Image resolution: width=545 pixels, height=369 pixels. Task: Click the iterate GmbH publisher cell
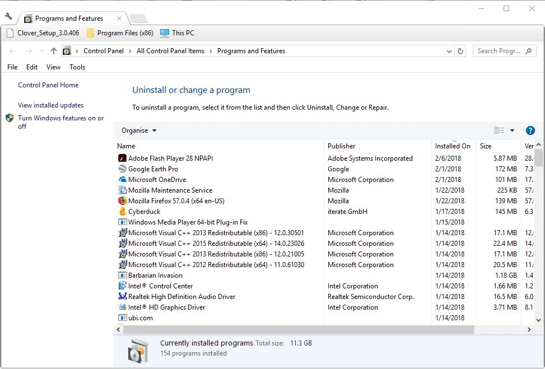coord(347,211)
